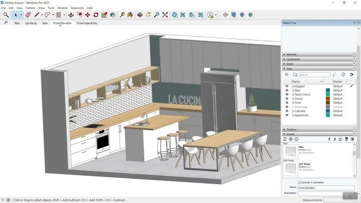Hide the S-Wall tag

(x=287, y=90)
